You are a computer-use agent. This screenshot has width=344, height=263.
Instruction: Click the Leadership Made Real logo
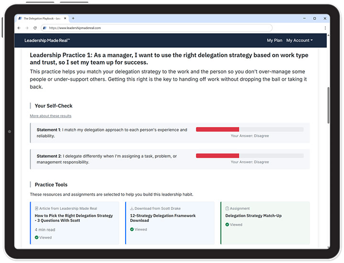47,41
